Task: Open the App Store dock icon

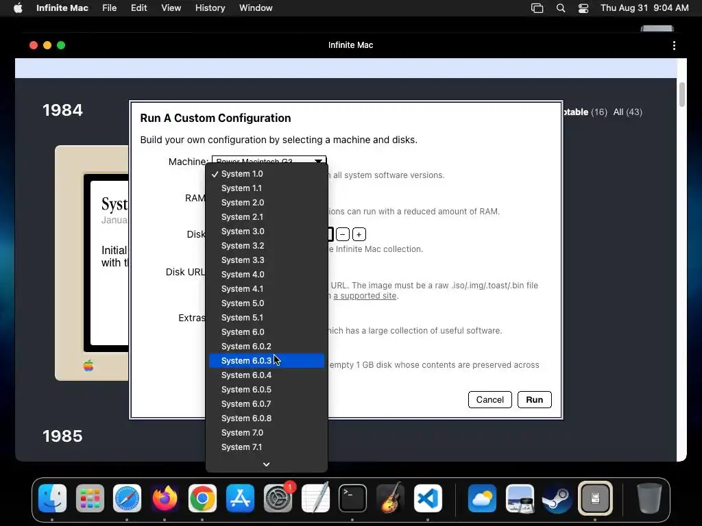Action: [x=240, y=498]
